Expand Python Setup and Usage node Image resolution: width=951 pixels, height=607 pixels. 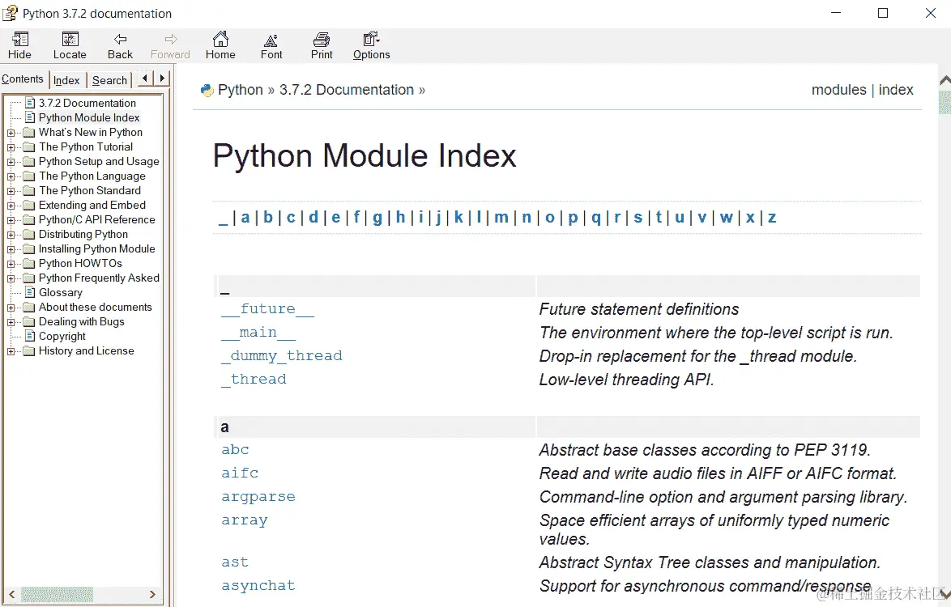[x=11, y=162]
